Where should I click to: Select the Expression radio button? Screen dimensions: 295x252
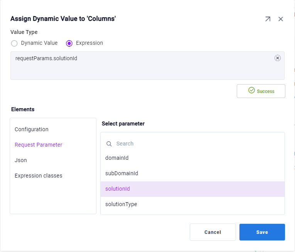(x=69, y=43)
